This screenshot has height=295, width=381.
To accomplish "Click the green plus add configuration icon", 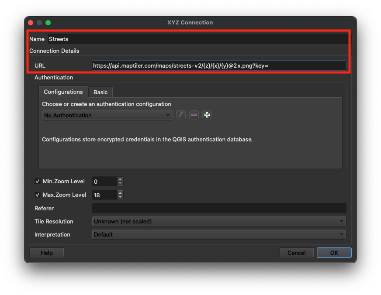I will [207, 115].
